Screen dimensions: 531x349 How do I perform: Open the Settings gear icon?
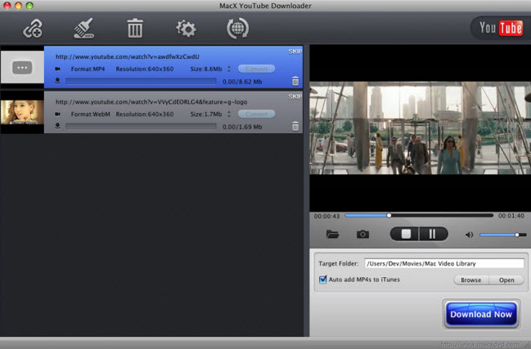[186, 29]
